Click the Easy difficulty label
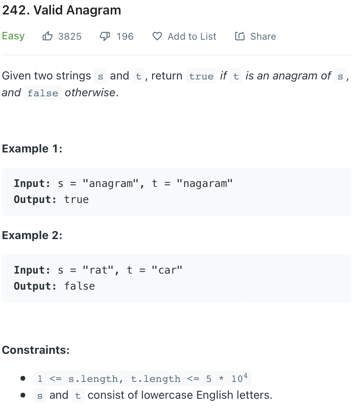This screenshot has height=418, width=357. (13, 36)
